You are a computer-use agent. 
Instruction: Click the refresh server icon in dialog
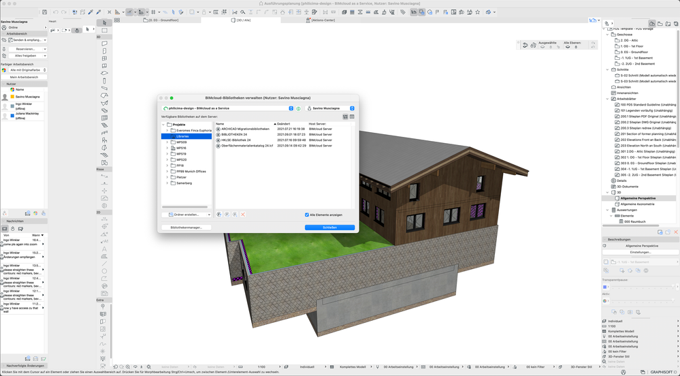click(x=298, y=108)
